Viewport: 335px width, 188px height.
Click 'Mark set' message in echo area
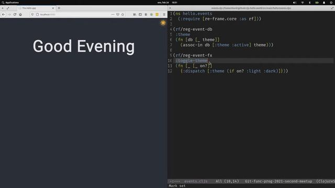coord(177,186)
